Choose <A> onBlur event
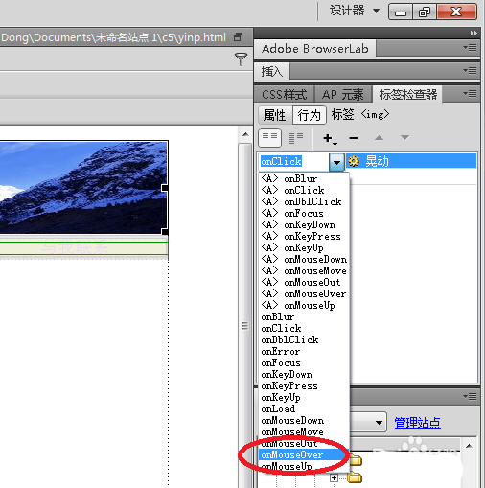The image size is (485, 488). coord(304,178)
